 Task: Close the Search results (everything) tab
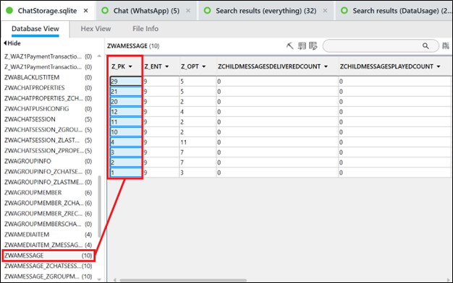click(325, 11)
